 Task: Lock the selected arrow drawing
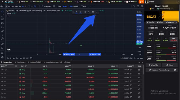[89, 12]
